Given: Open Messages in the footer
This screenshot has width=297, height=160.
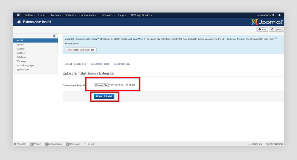Looking at the screenshot, I should (x=73, y=144).
